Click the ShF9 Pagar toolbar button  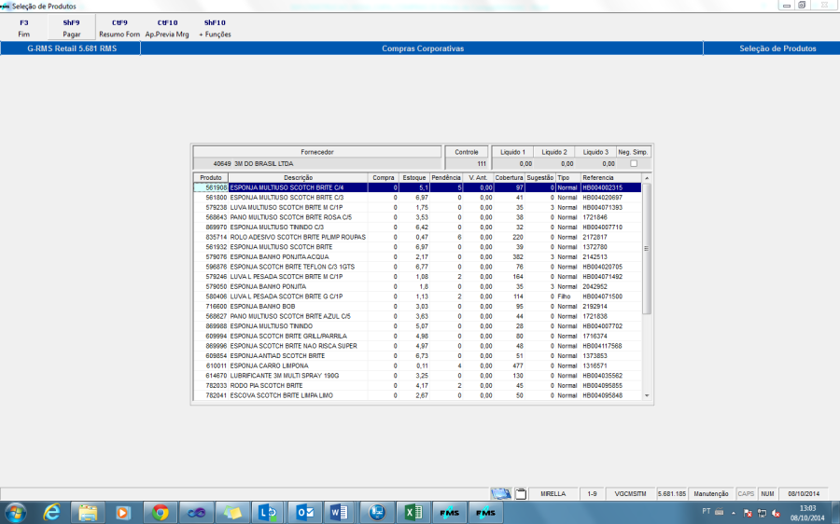(x=71, y=28)
